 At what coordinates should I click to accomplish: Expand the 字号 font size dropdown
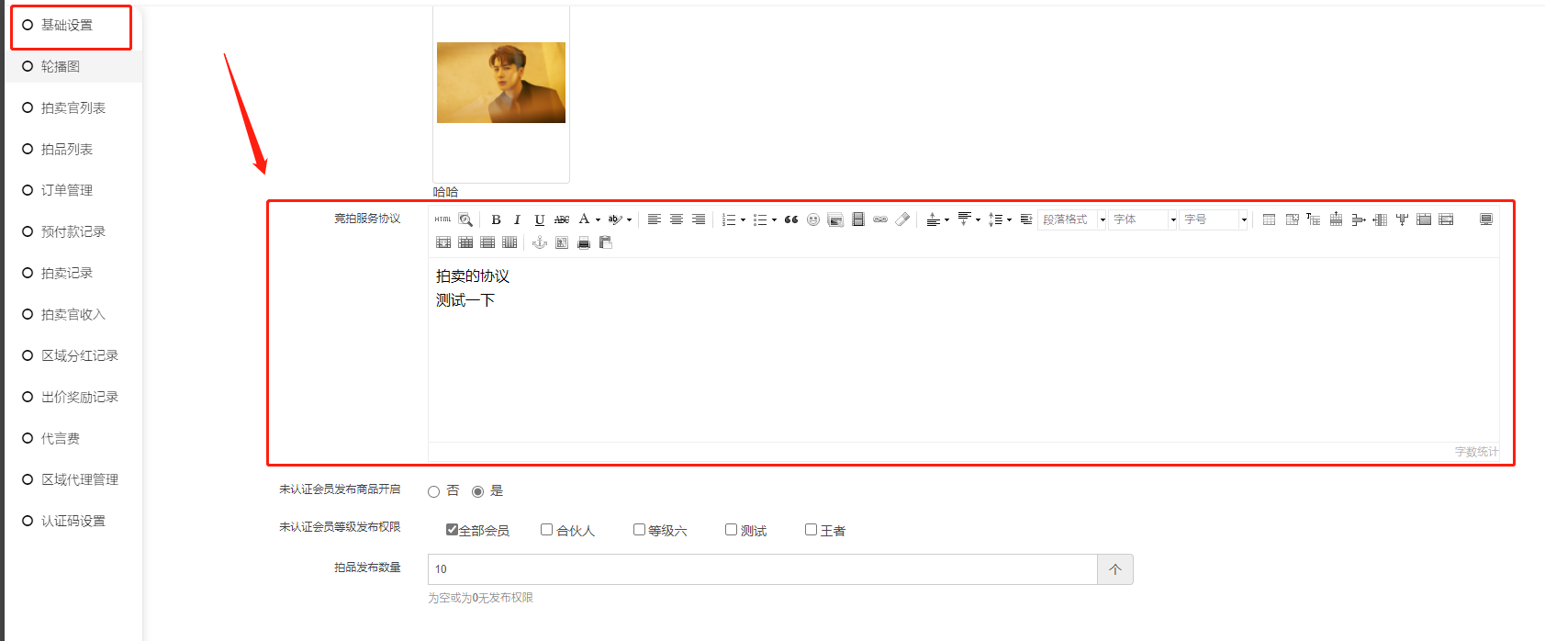click(x=1214, y=219)
